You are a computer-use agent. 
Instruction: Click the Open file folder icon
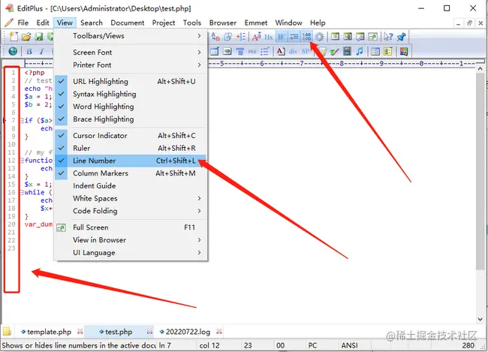(26, 37)
